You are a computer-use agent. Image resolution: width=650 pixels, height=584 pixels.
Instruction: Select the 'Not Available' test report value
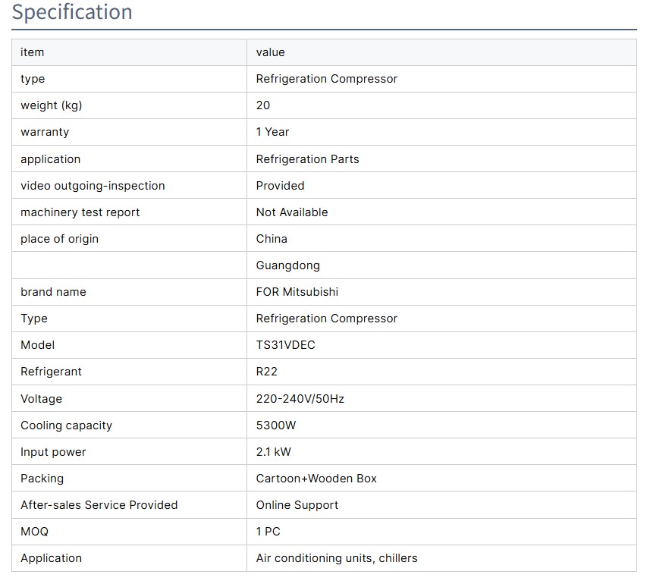pyautogui.click(x=292, y=212)
